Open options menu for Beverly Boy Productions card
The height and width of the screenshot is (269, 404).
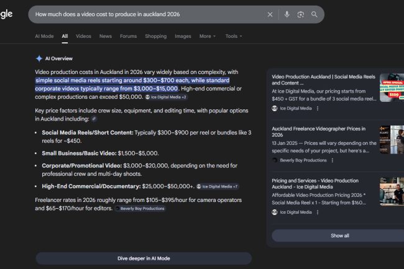[333, 160]
